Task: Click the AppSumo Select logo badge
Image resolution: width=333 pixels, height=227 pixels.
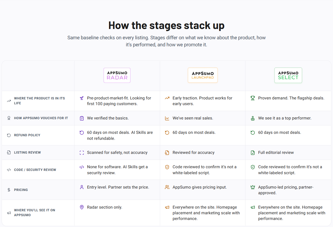Action: 288,75
